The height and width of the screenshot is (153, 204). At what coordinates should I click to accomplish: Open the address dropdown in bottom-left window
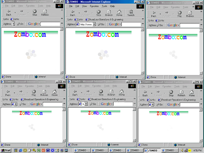click(16, 104)
